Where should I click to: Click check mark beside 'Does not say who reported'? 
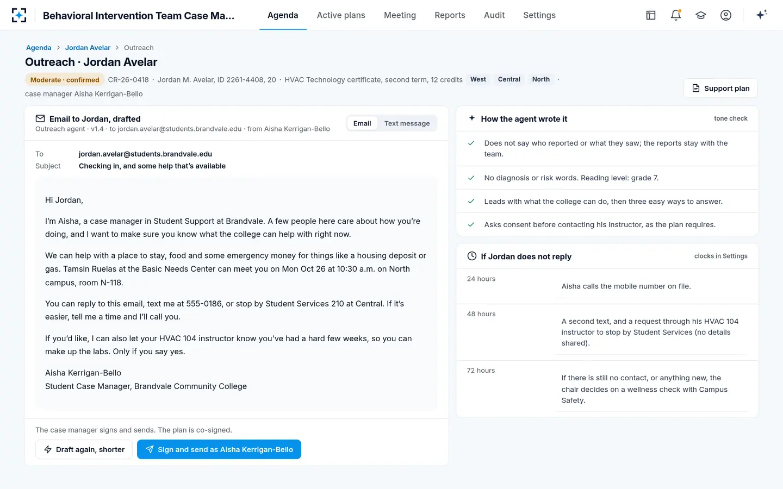tap(471, 143)
